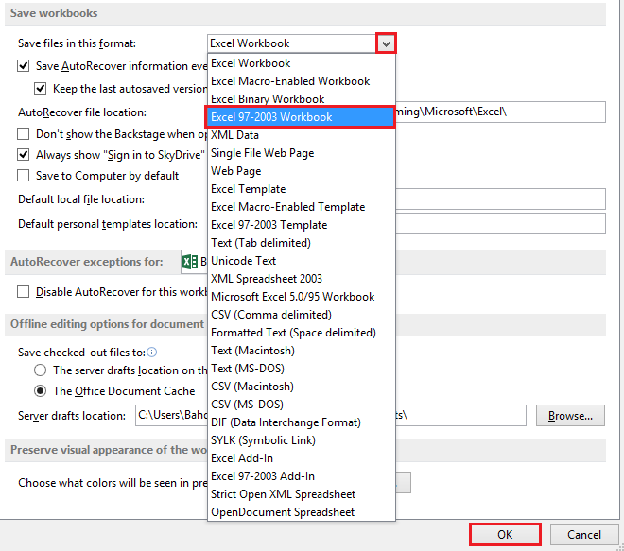The width and height of the screenshot is (624, 551).
Task: Enable Don't show the Backstage checkbox
Action: click(x=23, y=133)
